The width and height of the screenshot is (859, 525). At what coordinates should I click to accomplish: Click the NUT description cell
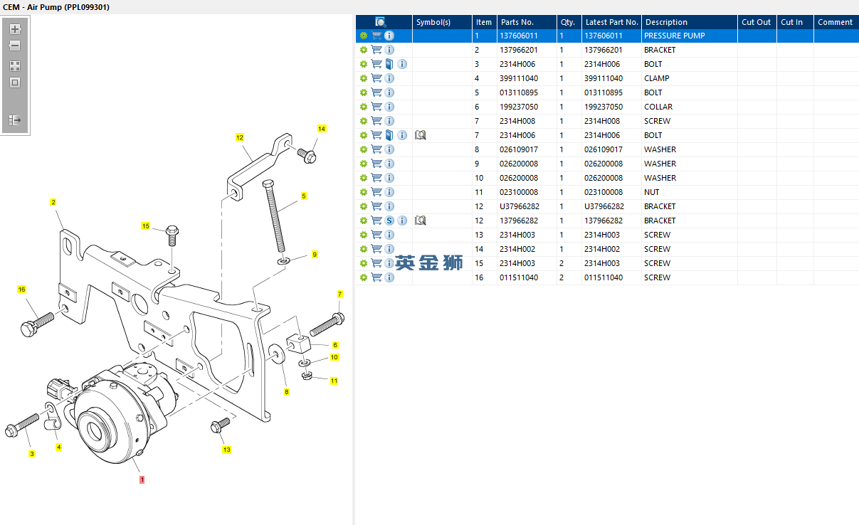690,192
